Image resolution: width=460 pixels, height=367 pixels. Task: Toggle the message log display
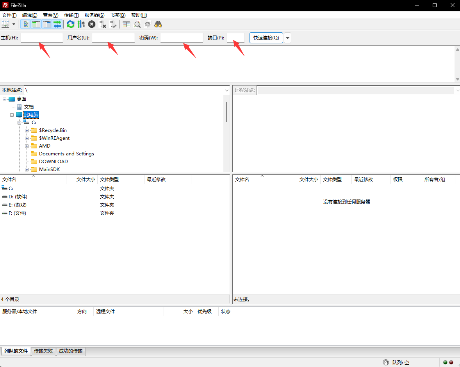coord(25,24)
